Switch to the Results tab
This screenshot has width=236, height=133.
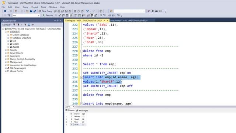(70, 110)
